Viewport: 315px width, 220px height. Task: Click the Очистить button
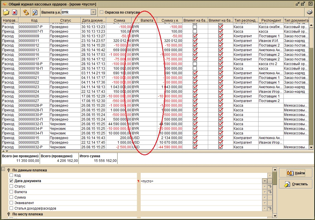[296, 184]
